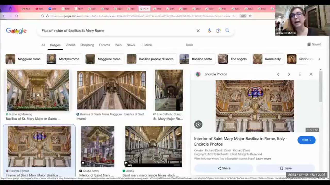The width and height of the screenshot is (330, 185).
Task: Bookmark this page with the star icon
Action: 250,16
